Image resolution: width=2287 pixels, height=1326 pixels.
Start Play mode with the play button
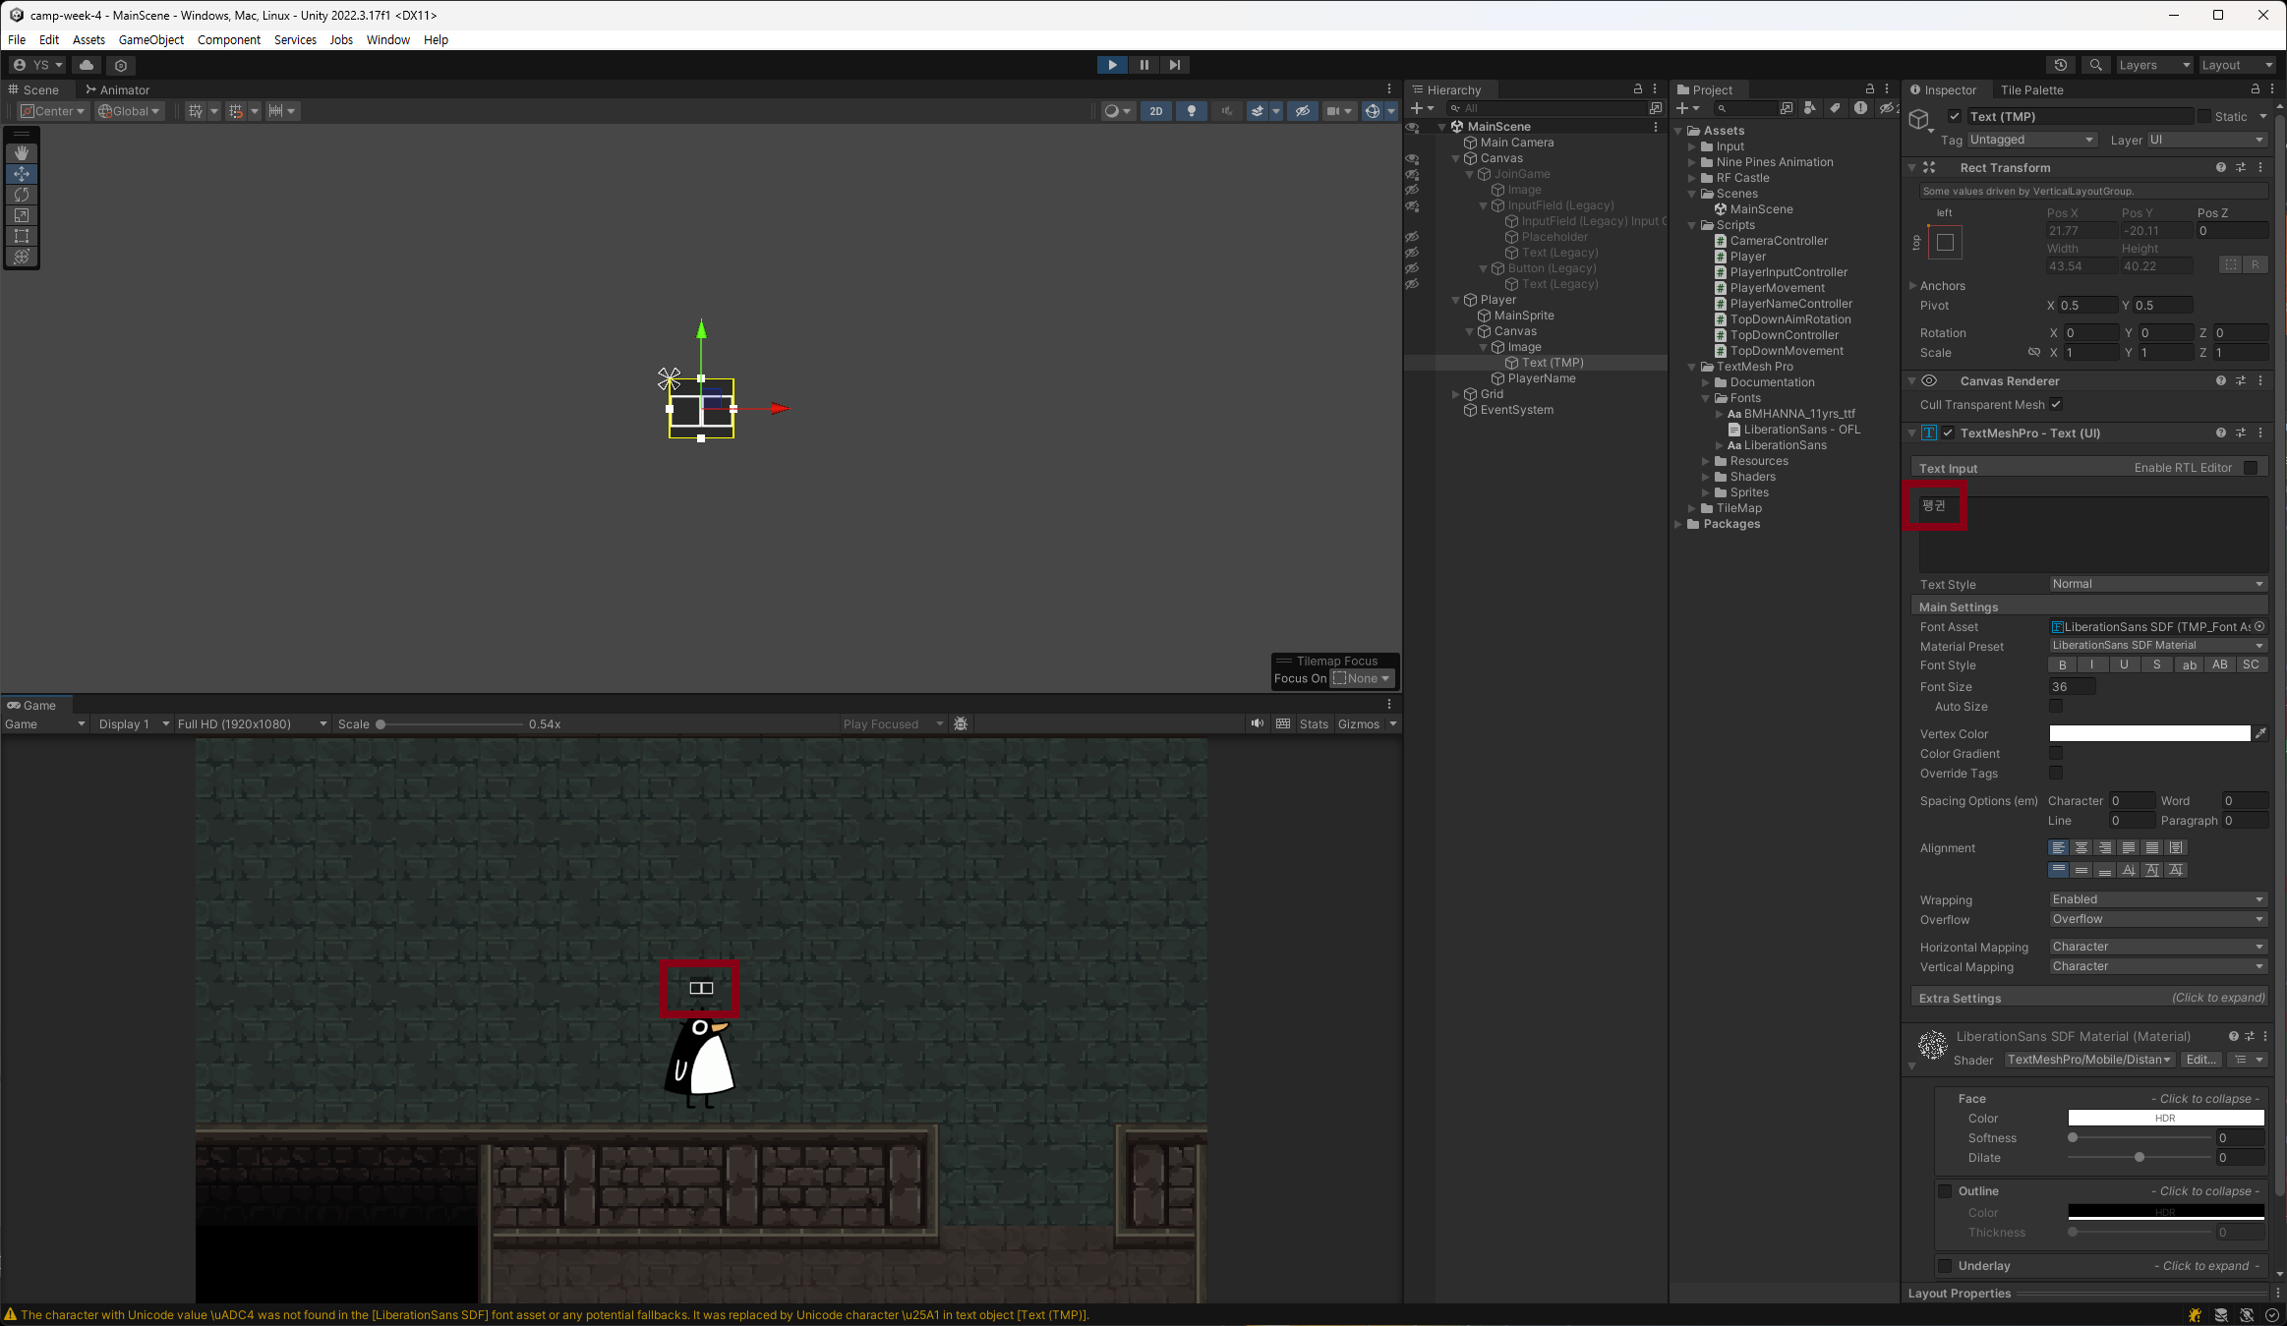(x=1112, y=65)
